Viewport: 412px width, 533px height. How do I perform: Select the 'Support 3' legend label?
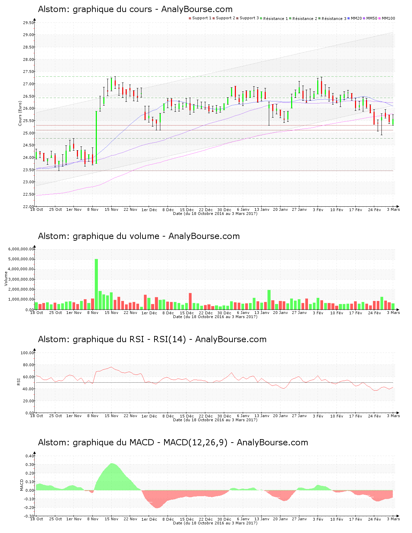click(249, 18)
